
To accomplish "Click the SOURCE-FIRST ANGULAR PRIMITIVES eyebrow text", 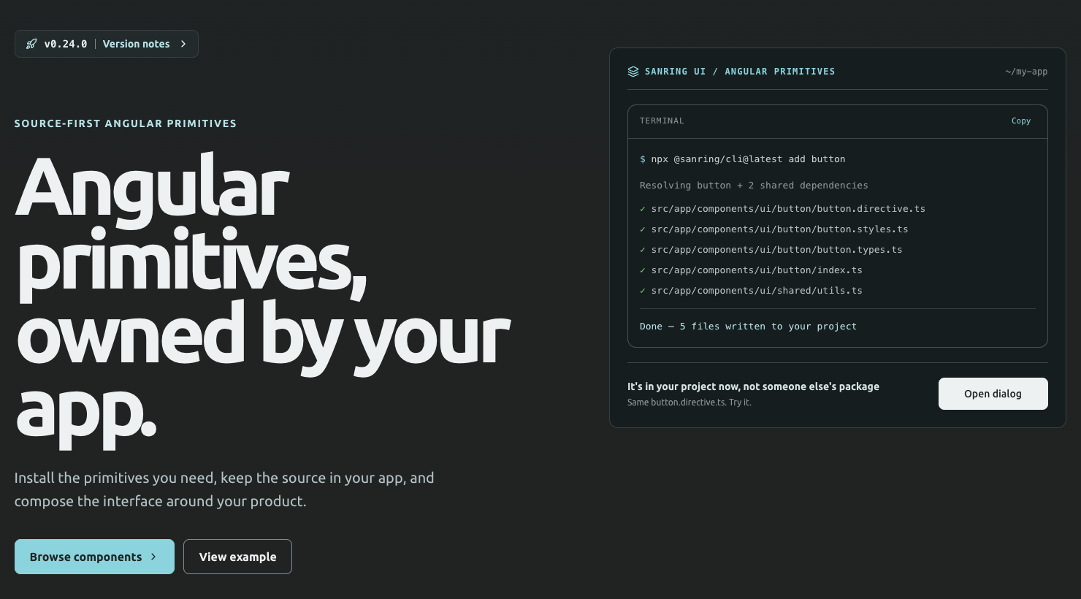I will 126,123.
